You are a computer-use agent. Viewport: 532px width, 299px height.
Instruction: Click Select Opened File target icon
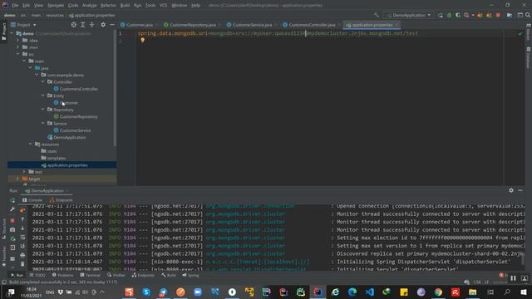point(74,25)
